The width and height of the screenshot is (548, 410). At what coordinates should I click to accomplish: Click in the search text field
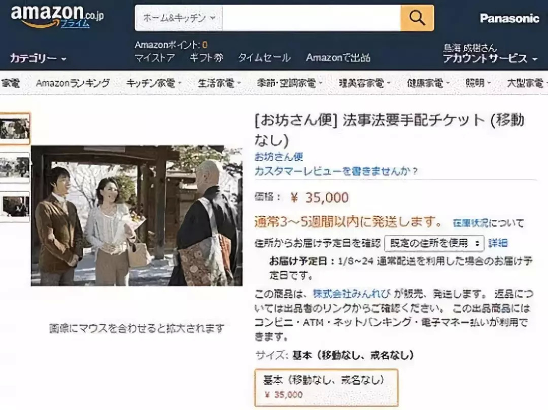(x=312, y=18)
